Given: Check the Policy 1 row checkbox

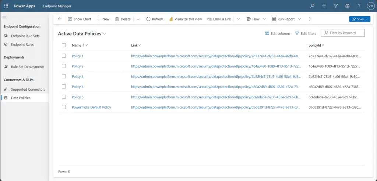Looking at the screenshot, I should 64,55.
